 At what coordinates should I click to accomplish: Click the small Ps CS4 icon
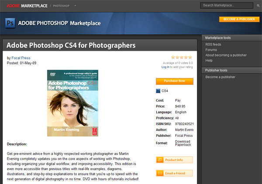coord(158,91)
